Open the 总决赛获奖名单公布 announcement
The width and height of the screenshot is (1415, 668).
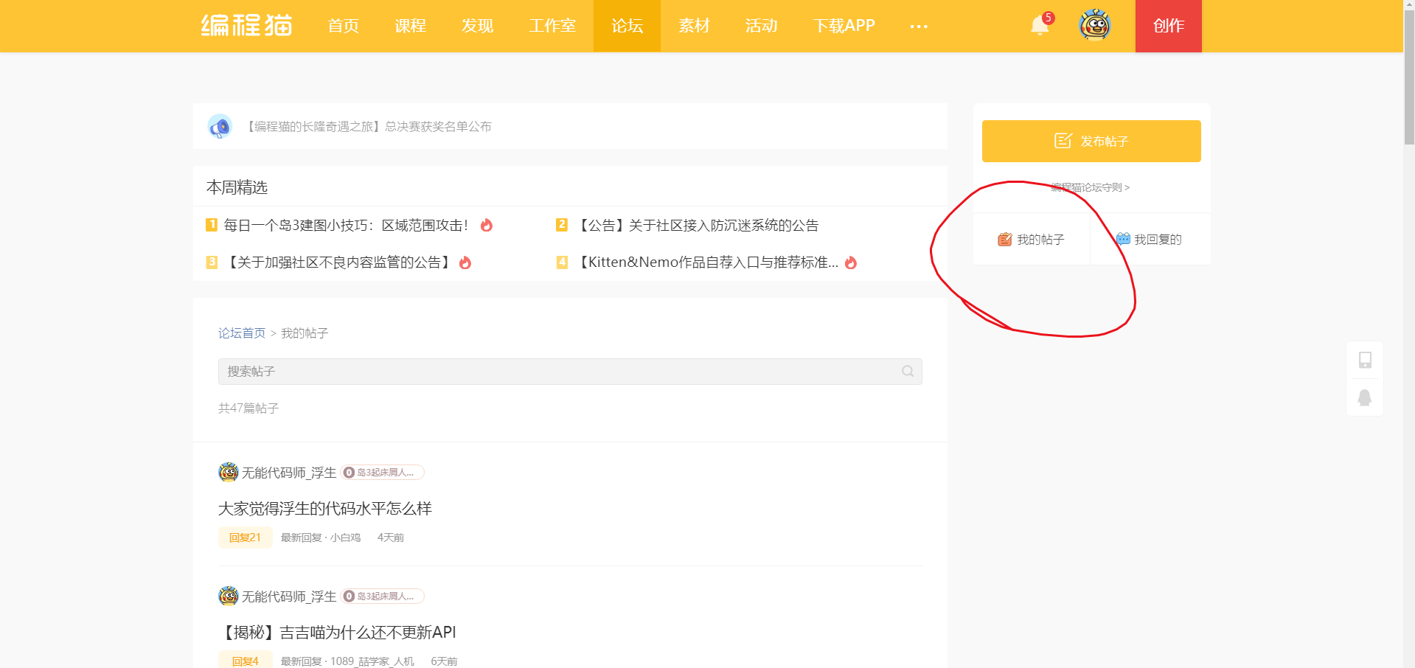[x=367, y=127]
